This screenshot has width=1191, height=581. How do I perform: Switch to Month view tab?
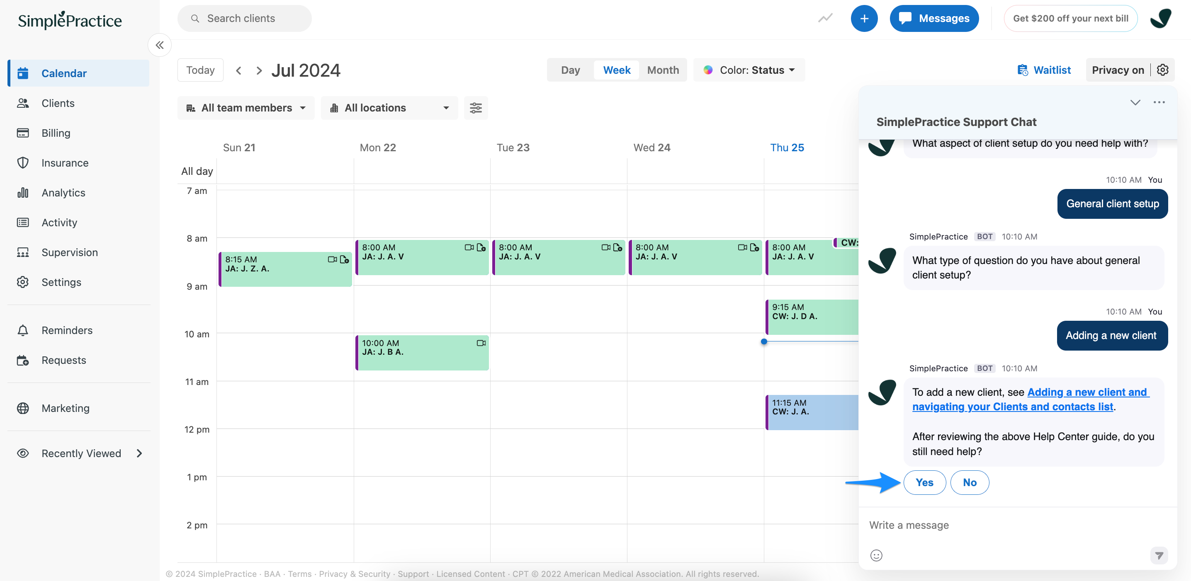tap(663, 70)
